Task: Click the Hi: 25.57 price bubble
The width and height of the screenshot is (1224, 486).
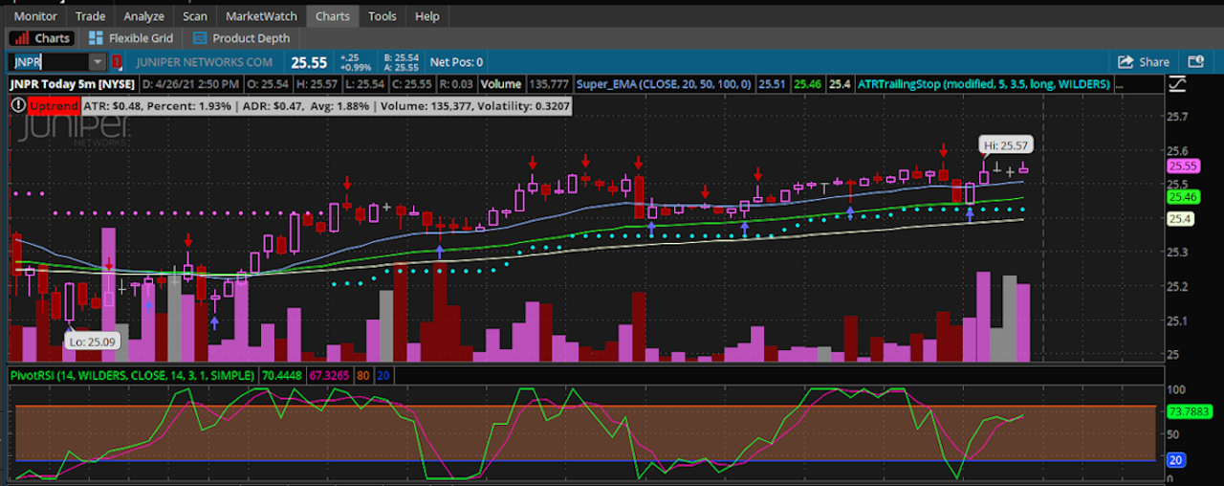Action: 1006,145
